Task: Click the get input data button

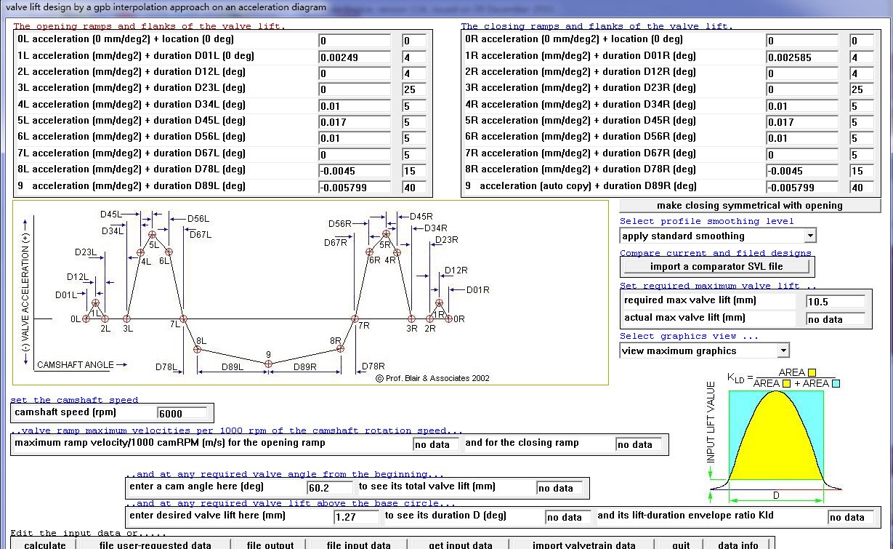Action: (x=461, y=544)
